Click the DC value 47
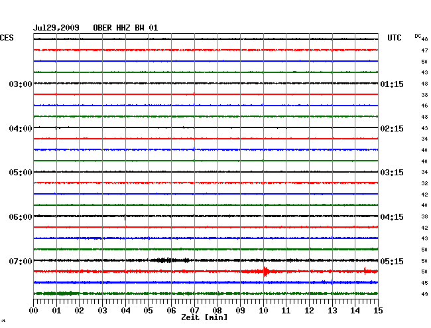This screenshot has width=431, height=328. pyautogui.click(x=424, y=50)
